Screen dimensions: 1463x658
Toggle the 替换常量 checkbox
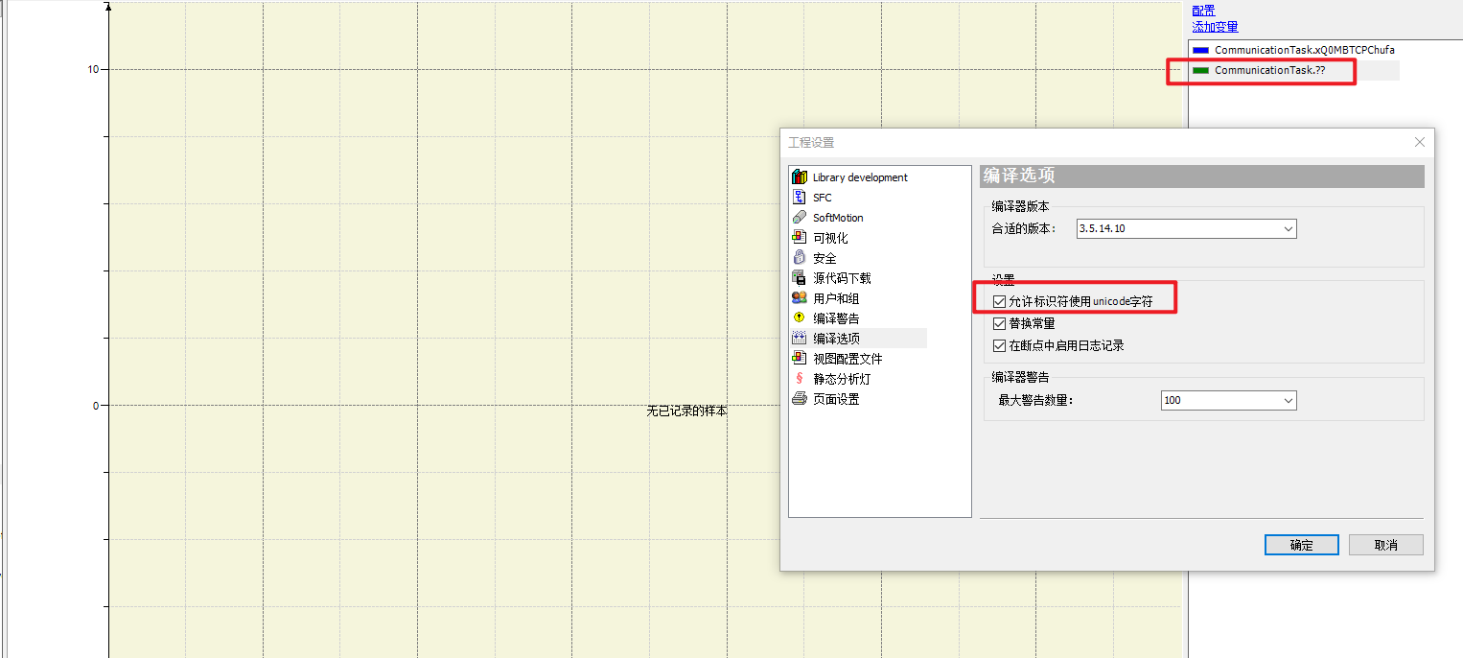1000,324
